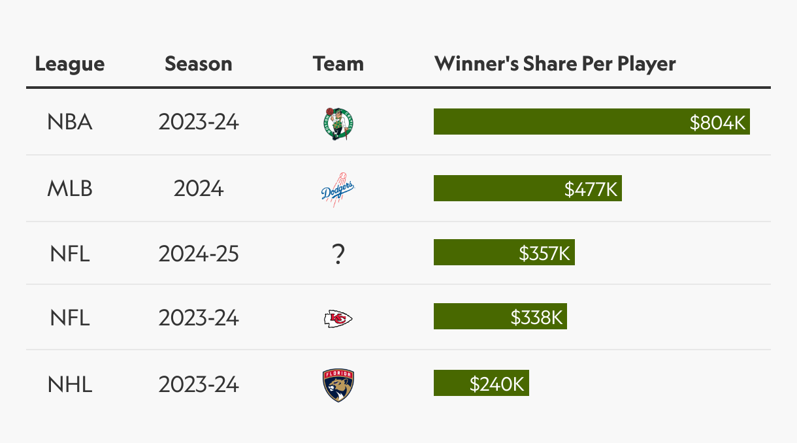This screenshot has height=443, width=797.
Task: Click the Team column header
Action: 338,64
